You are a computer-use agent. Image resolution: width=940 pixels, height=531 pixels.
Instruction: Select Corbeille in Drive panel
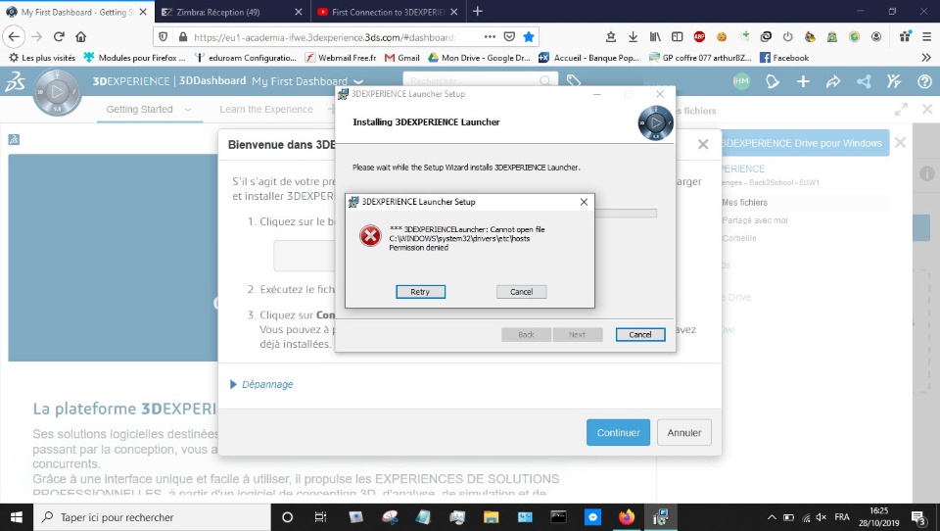pyautogui.click(x=739, y=238)
